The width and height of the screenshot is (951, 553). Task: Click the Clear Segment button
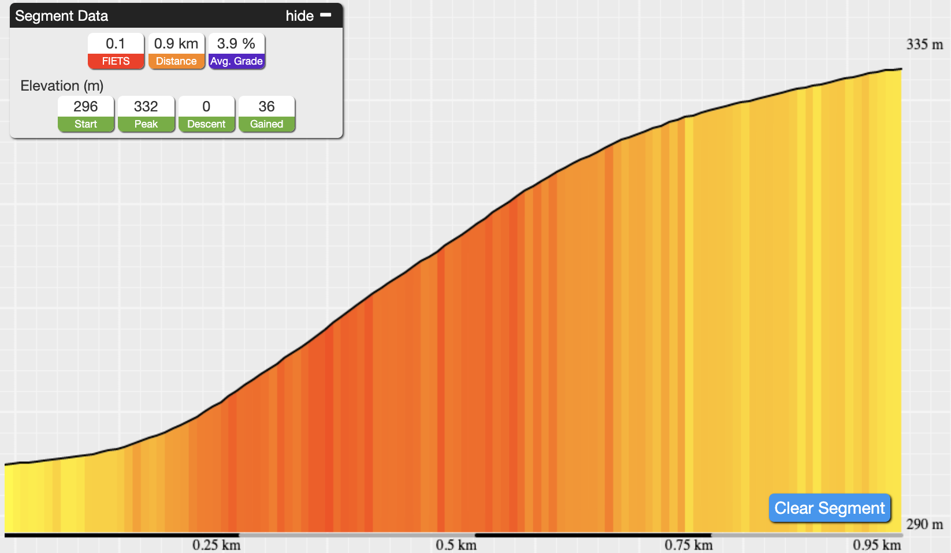coord(830,508)
